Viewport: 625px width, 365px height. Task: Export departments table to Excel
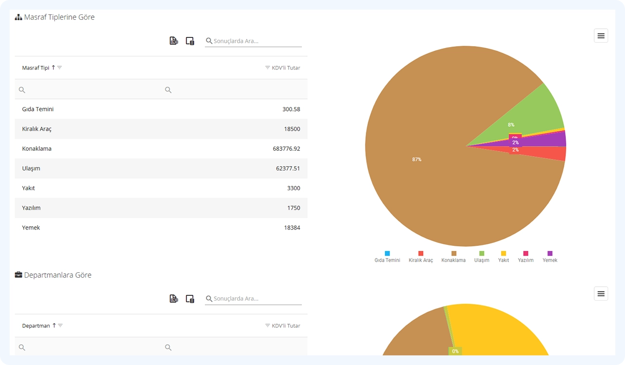click(174, 299)
